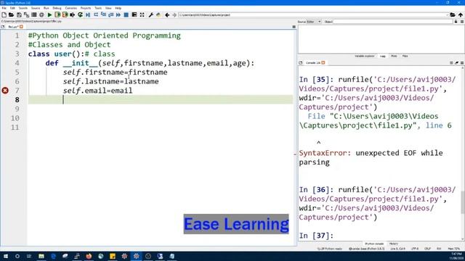The width and height of the screenshot is (465, 261).
Task: Open the Consoles menu
Action: (x=71, y=8)
